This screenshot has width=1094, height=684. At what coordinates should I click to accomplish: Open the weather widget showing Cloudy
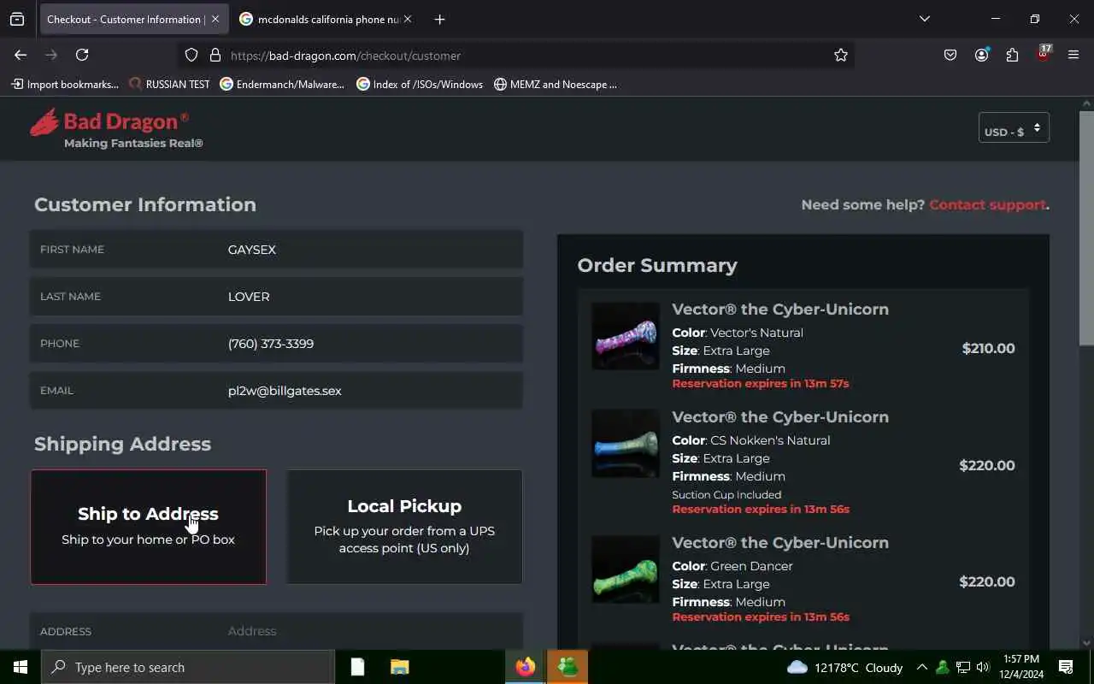[844, 667]
